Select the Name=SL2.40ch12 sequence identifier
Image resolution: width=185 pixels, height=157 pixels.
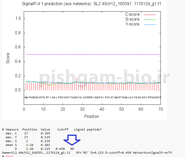(36, 153)
